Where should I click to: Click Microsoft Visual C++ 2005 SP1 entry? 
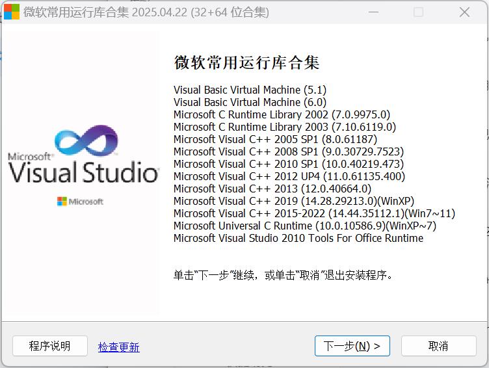tap(275, 139)
